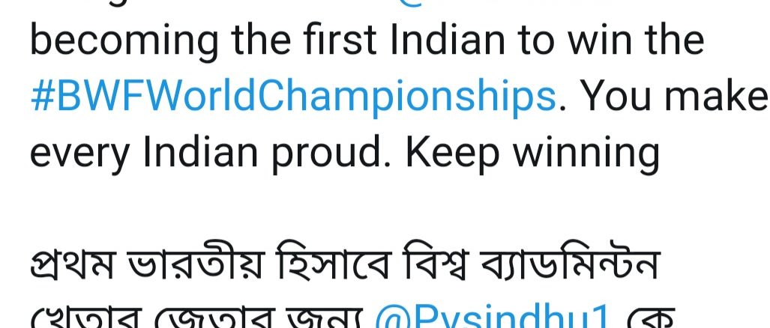Open the #BWFWorldChampionships hashtag link

(293, 98)
